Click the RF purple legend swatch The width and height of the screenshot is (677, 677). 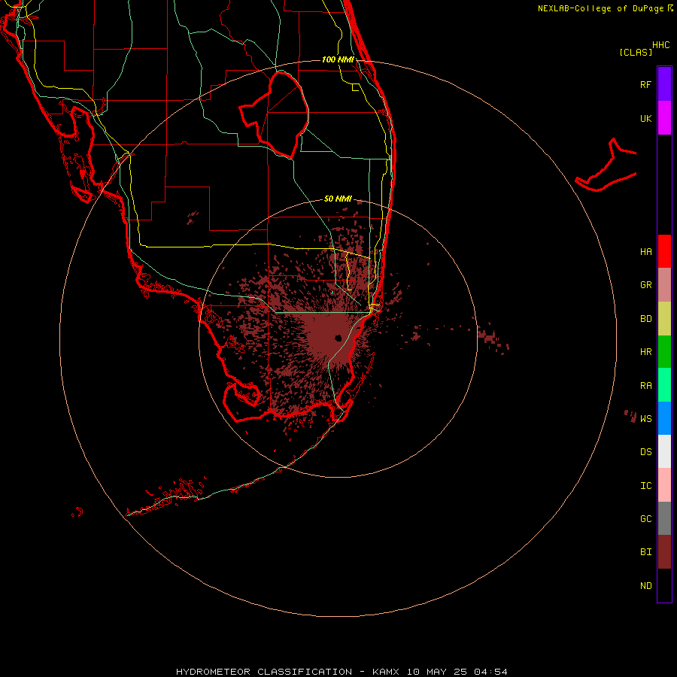click(x=664, y=84)
